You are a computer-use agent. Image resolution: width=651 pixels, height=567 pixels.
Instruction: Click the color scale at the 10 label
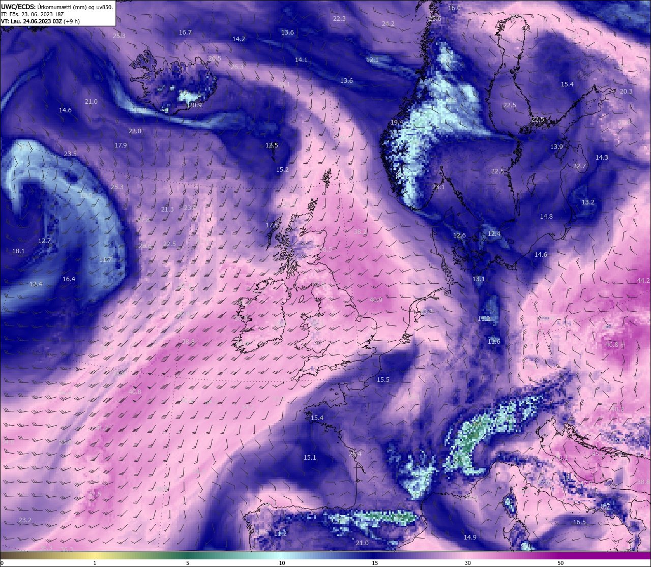[x=281, y=563]
